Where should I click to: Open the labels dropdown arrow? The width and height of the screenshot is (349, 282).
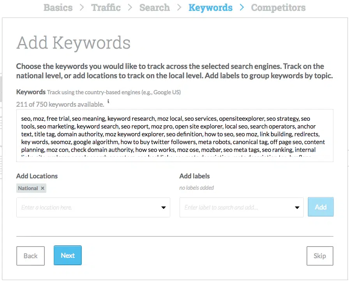[297, 207]
